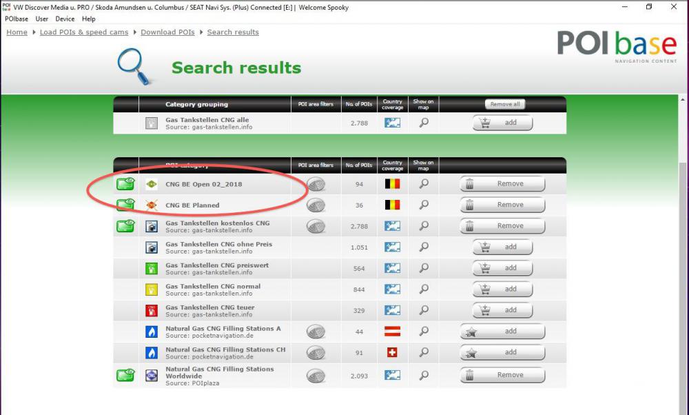
Task: Open area filter for Filling Stations CH
Action: point(316,352)
